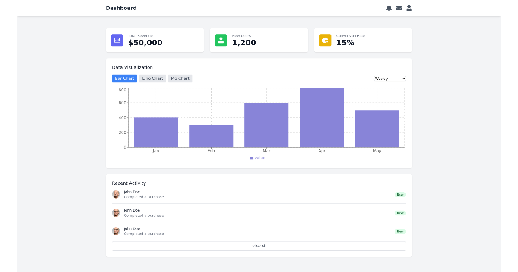Screen dimensions: 518x272
Task: Click John Doe's avatar in first activity row
Action: [116, 194]
